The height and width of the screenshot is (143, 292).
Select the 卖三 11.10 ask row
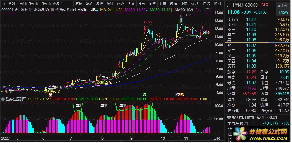(258, 30)
